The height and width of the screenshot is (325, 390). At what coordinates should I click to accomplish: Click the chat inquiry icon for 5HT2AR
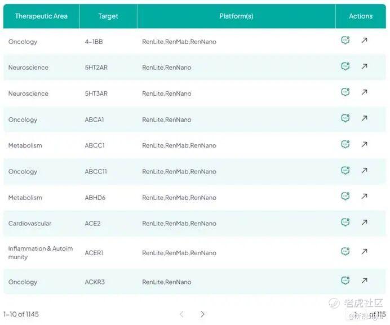tap(345, 66)
